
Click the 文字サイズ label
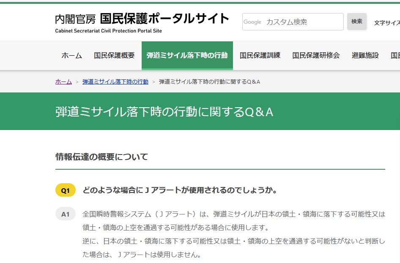[387, 23]
